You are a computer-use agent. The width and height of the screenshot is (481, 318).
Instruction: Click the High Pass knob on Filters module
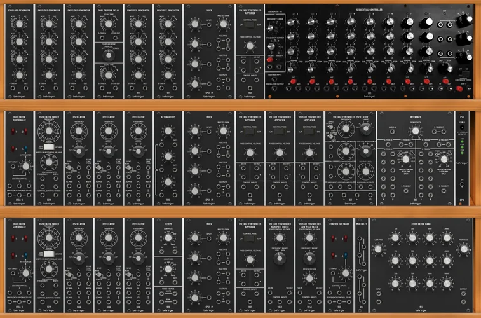tap(168, 269)
